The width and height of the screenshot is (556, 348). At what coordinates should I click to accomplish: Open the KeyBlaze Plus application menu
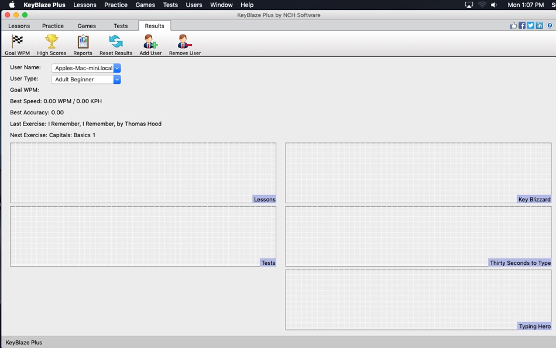pyautogui.click(x=44, y=5)
